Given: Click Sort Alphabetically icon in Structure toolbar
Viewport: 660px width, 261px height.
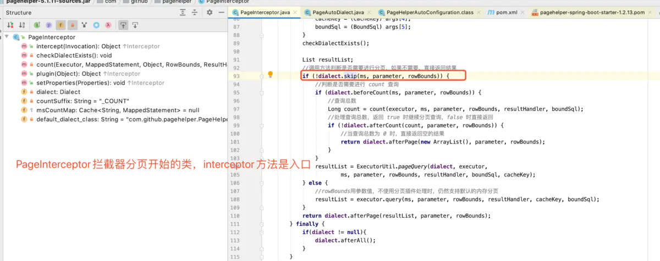Looking at the screenshot, I should tap(22, 25).
